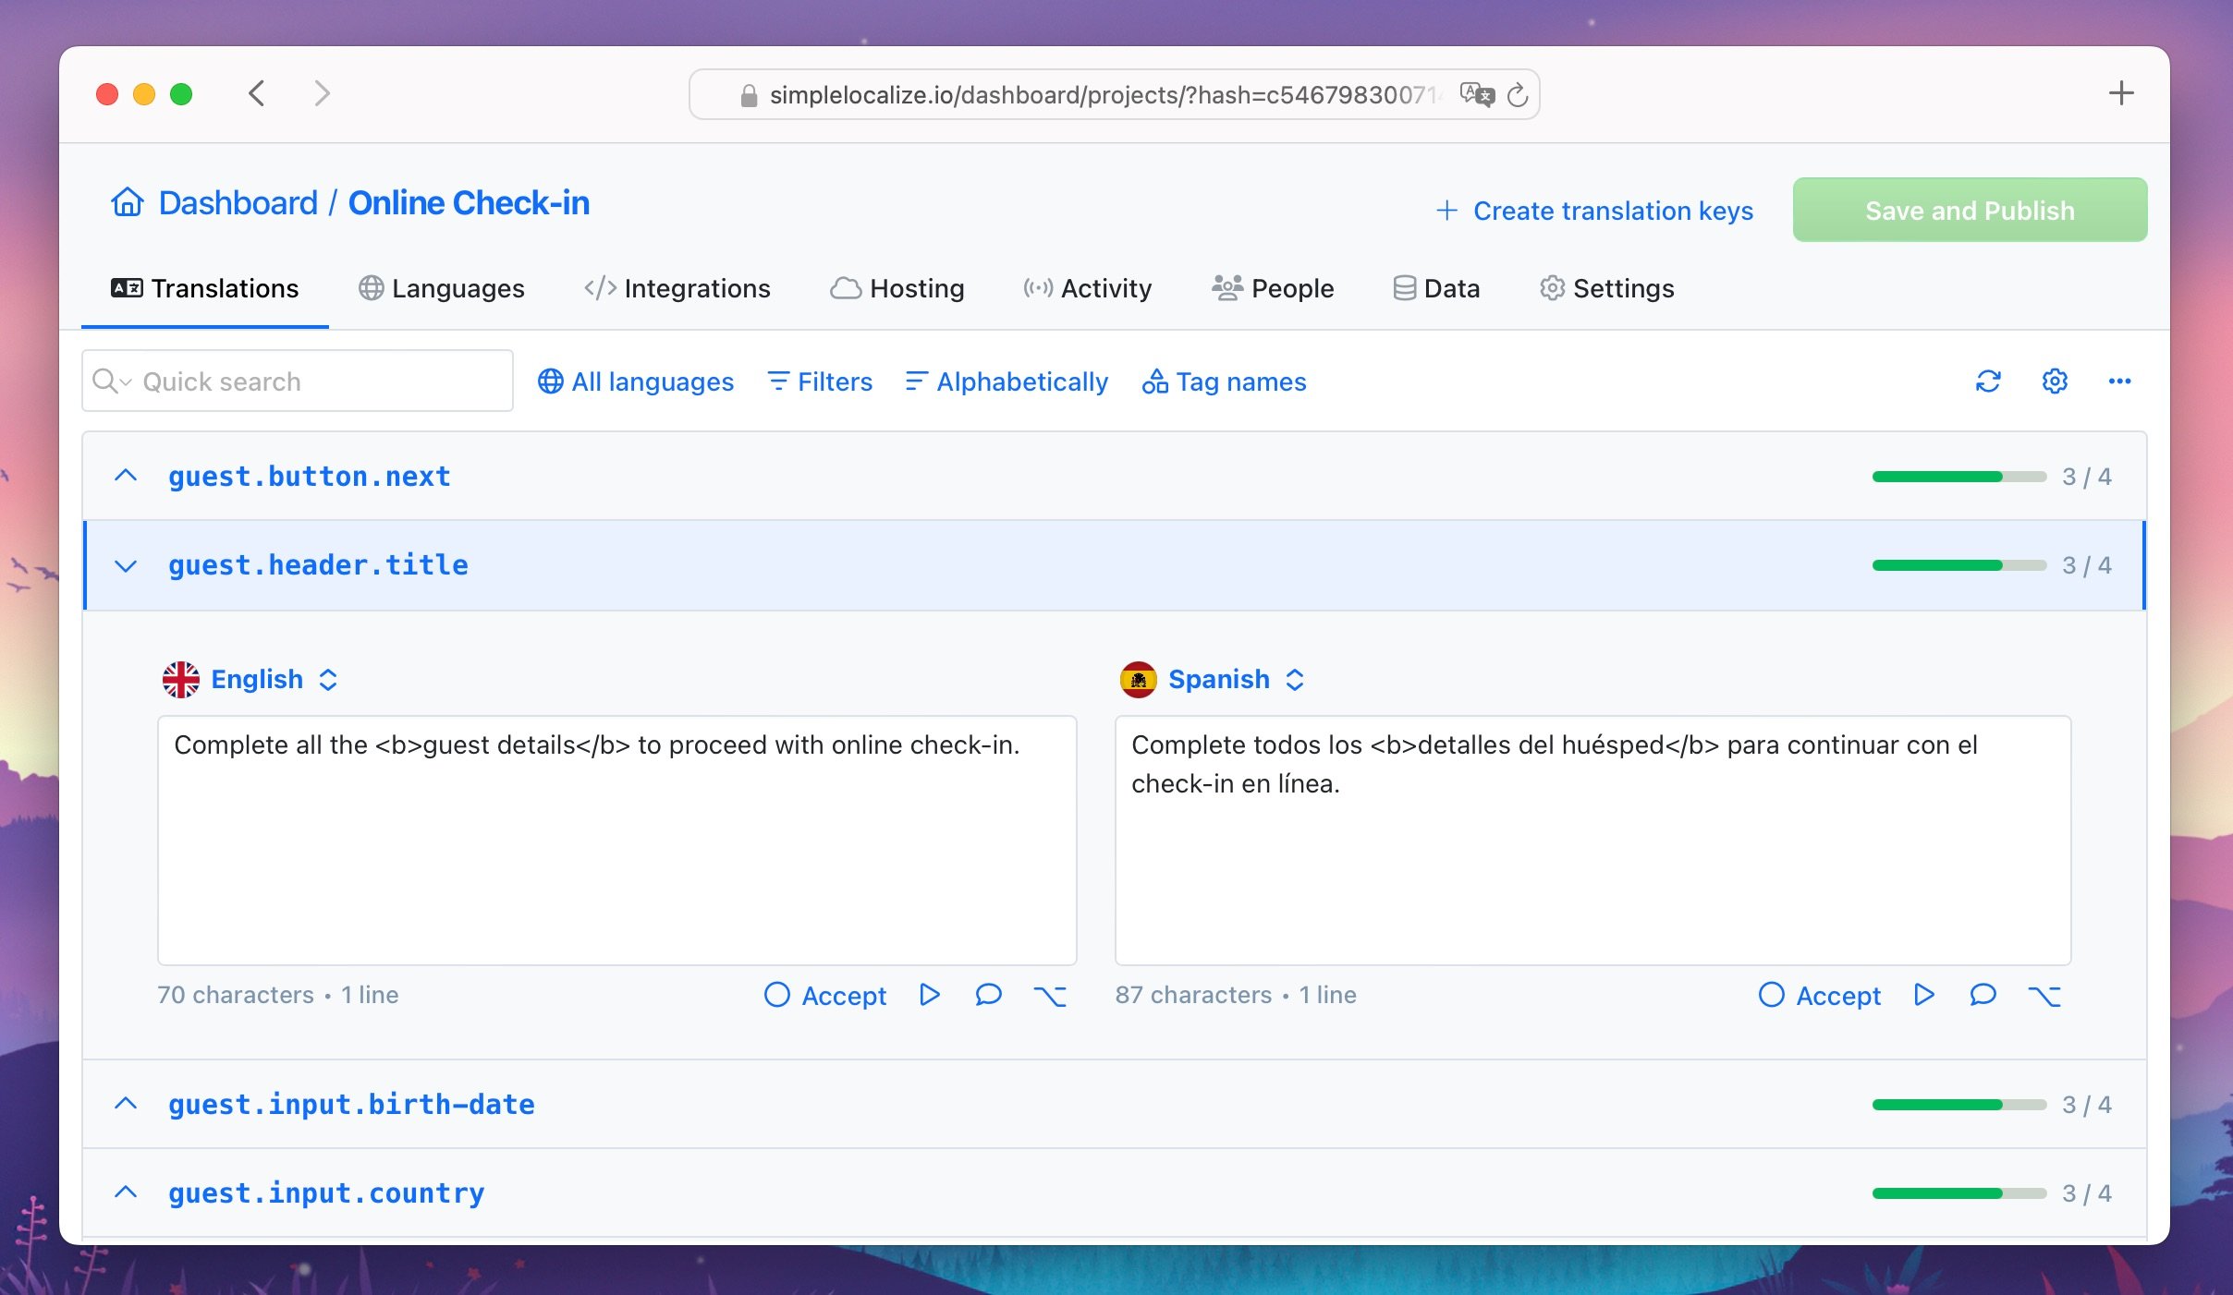Open a new tab with the plus icon
2233x1295 pixels.
(2121, 92)
